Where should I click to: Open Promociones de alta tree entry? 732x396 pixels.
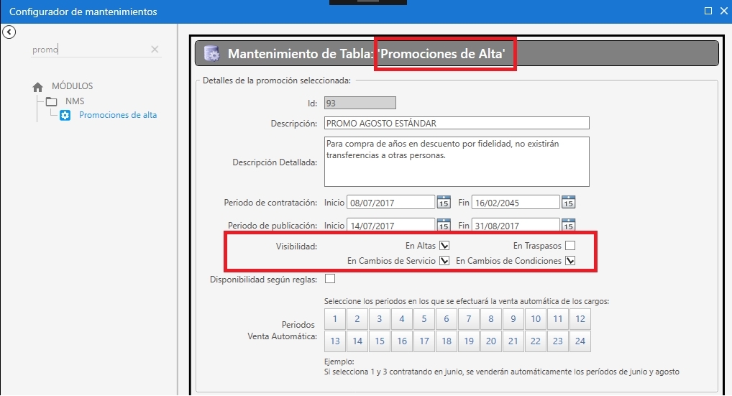pyautogui.click(x=118, y=115)
